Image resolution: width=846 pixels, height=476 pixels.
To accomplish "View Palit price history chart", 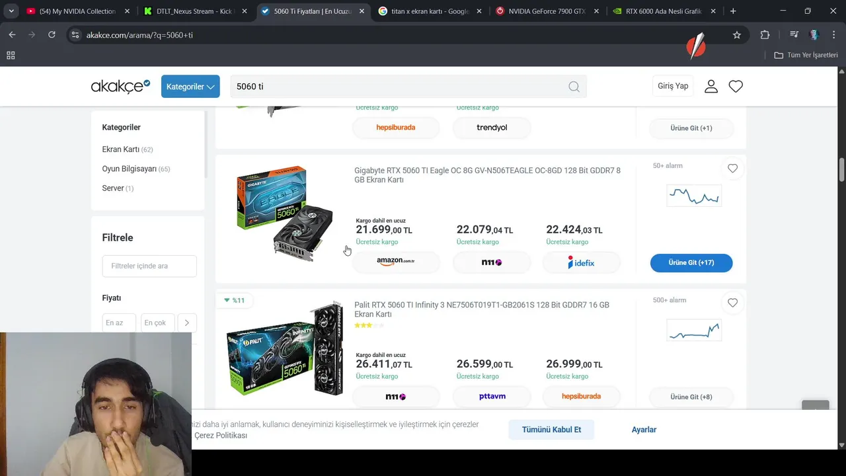I will 694,330.
